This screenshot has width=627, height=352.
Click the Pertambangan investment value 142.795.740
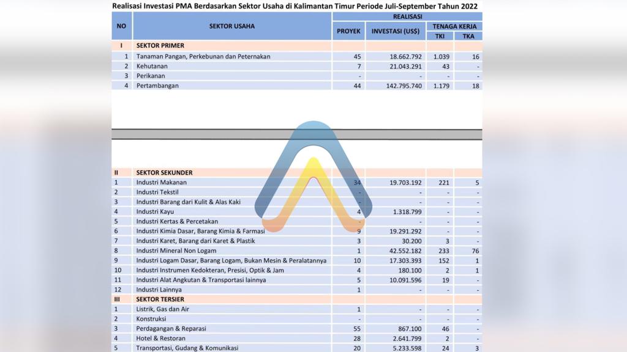(397, 86)
